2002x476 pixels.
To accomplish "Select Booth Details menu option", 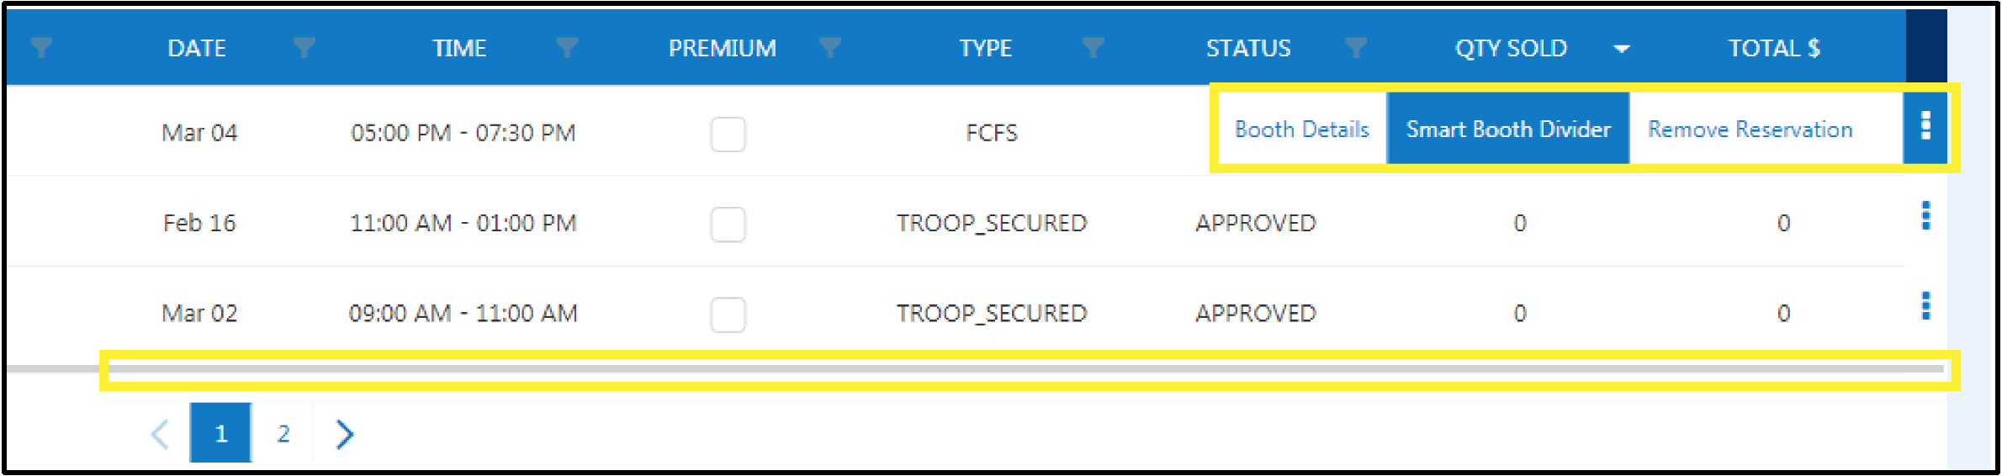I will pyautogui.click(x=1301, y=129).
